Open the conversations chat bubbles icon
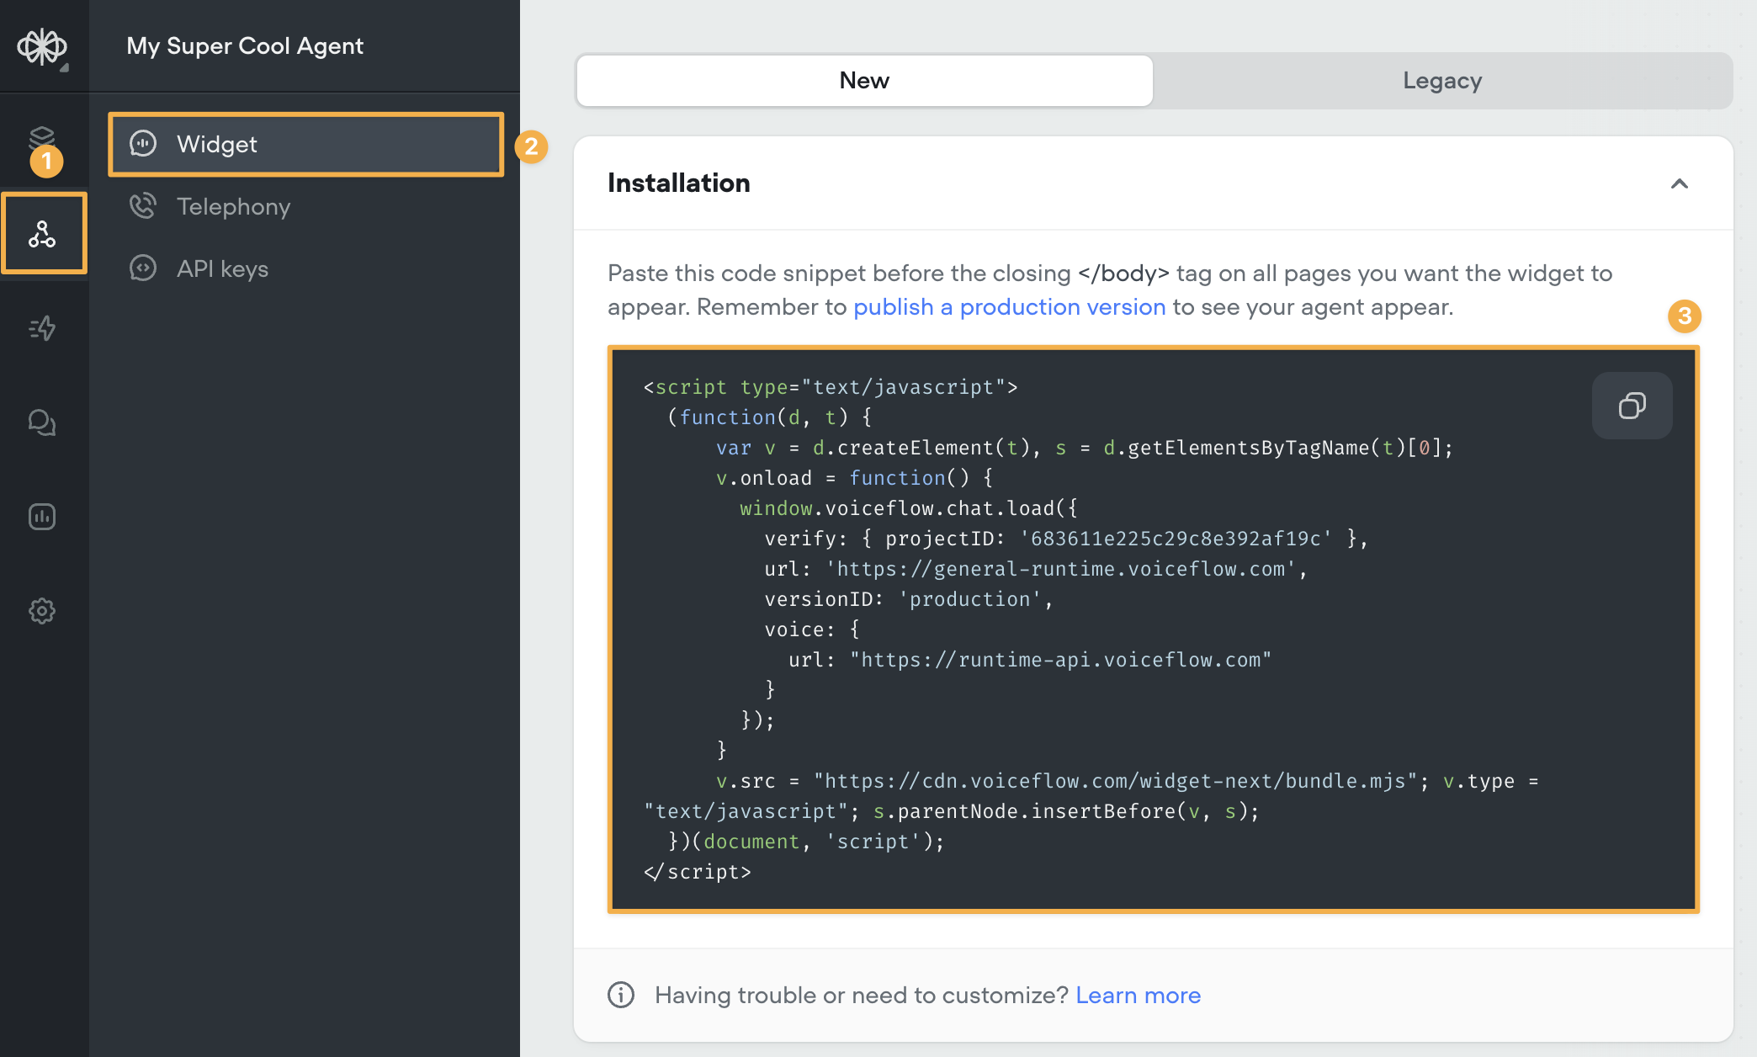This screenshot has width=1757, height=1057. [x=42, y=422]
